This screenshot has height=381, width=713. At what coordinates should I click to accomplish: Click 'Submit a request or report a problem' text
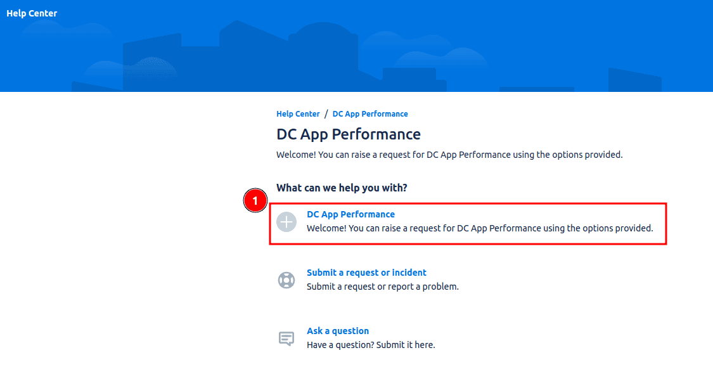pyautogui.click(x=382, y=287)
